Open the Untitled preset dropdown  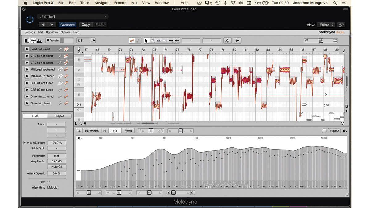pyautogui.click(x=73, y=17)
